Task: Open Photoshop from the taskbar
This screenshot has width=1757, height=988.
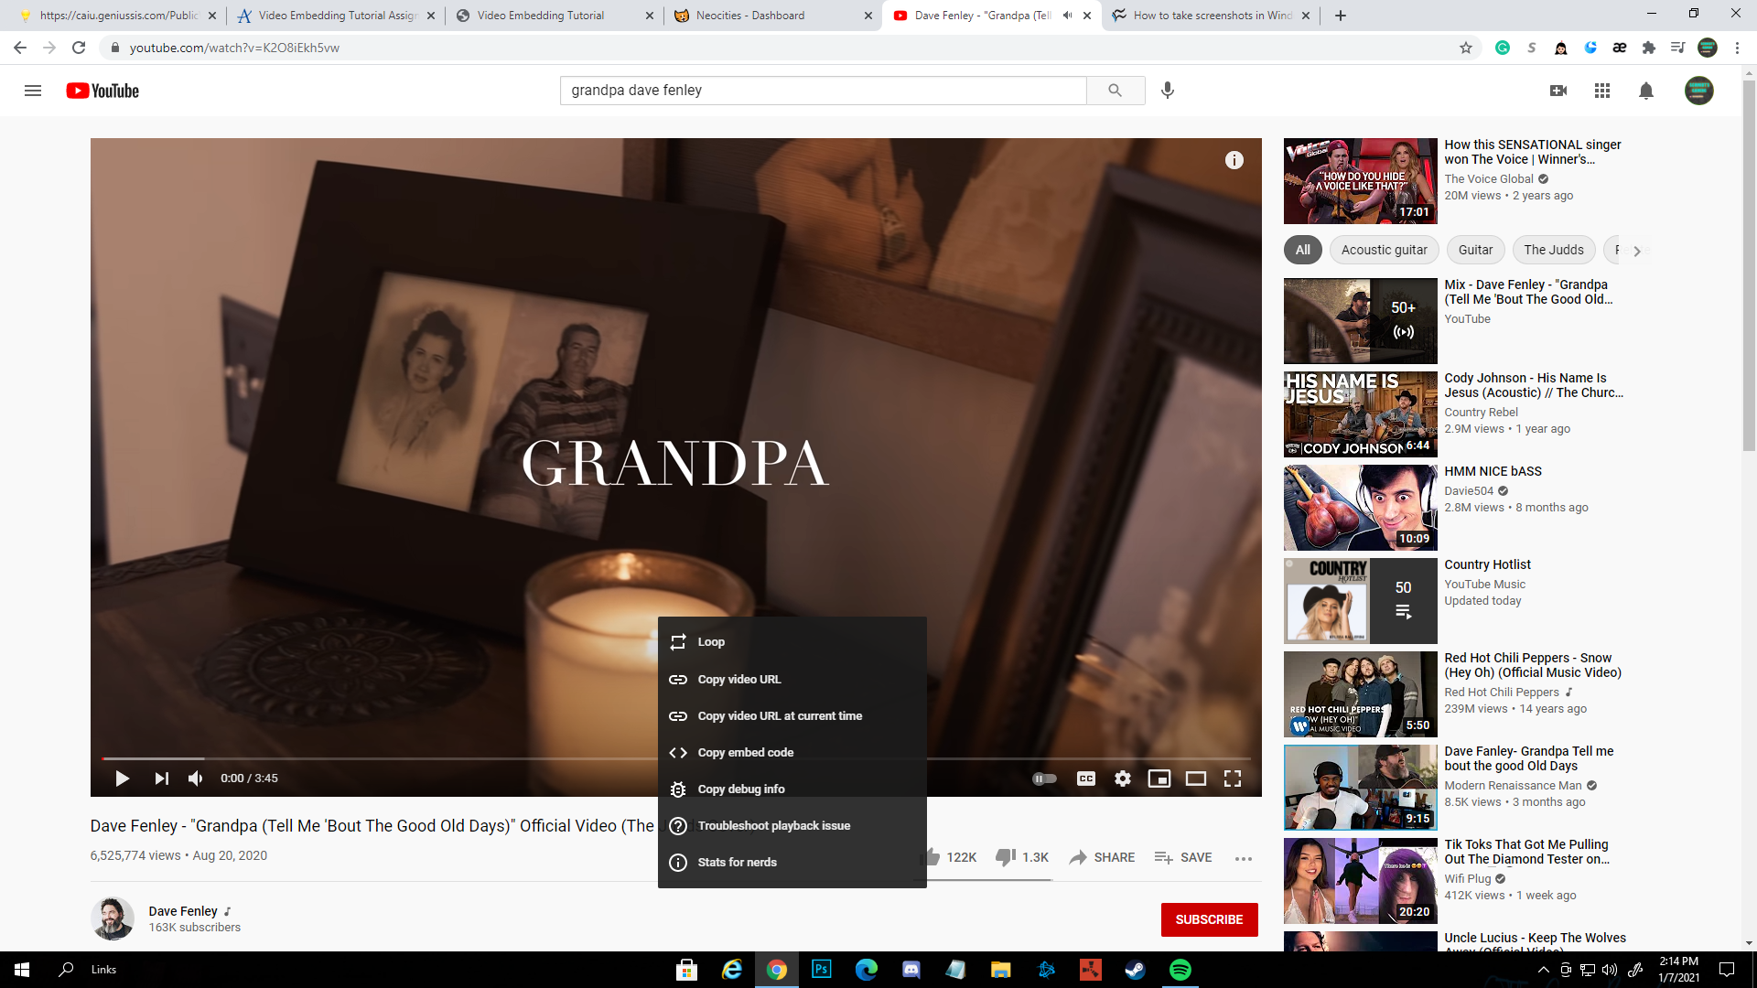Action: point(822,970)
